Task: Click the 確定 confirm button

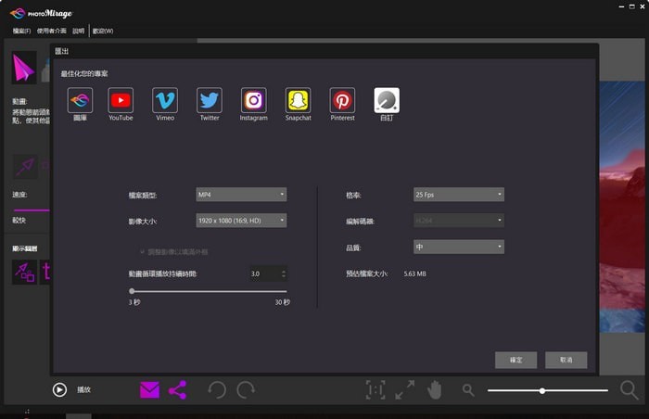Action: click(516, 360)
